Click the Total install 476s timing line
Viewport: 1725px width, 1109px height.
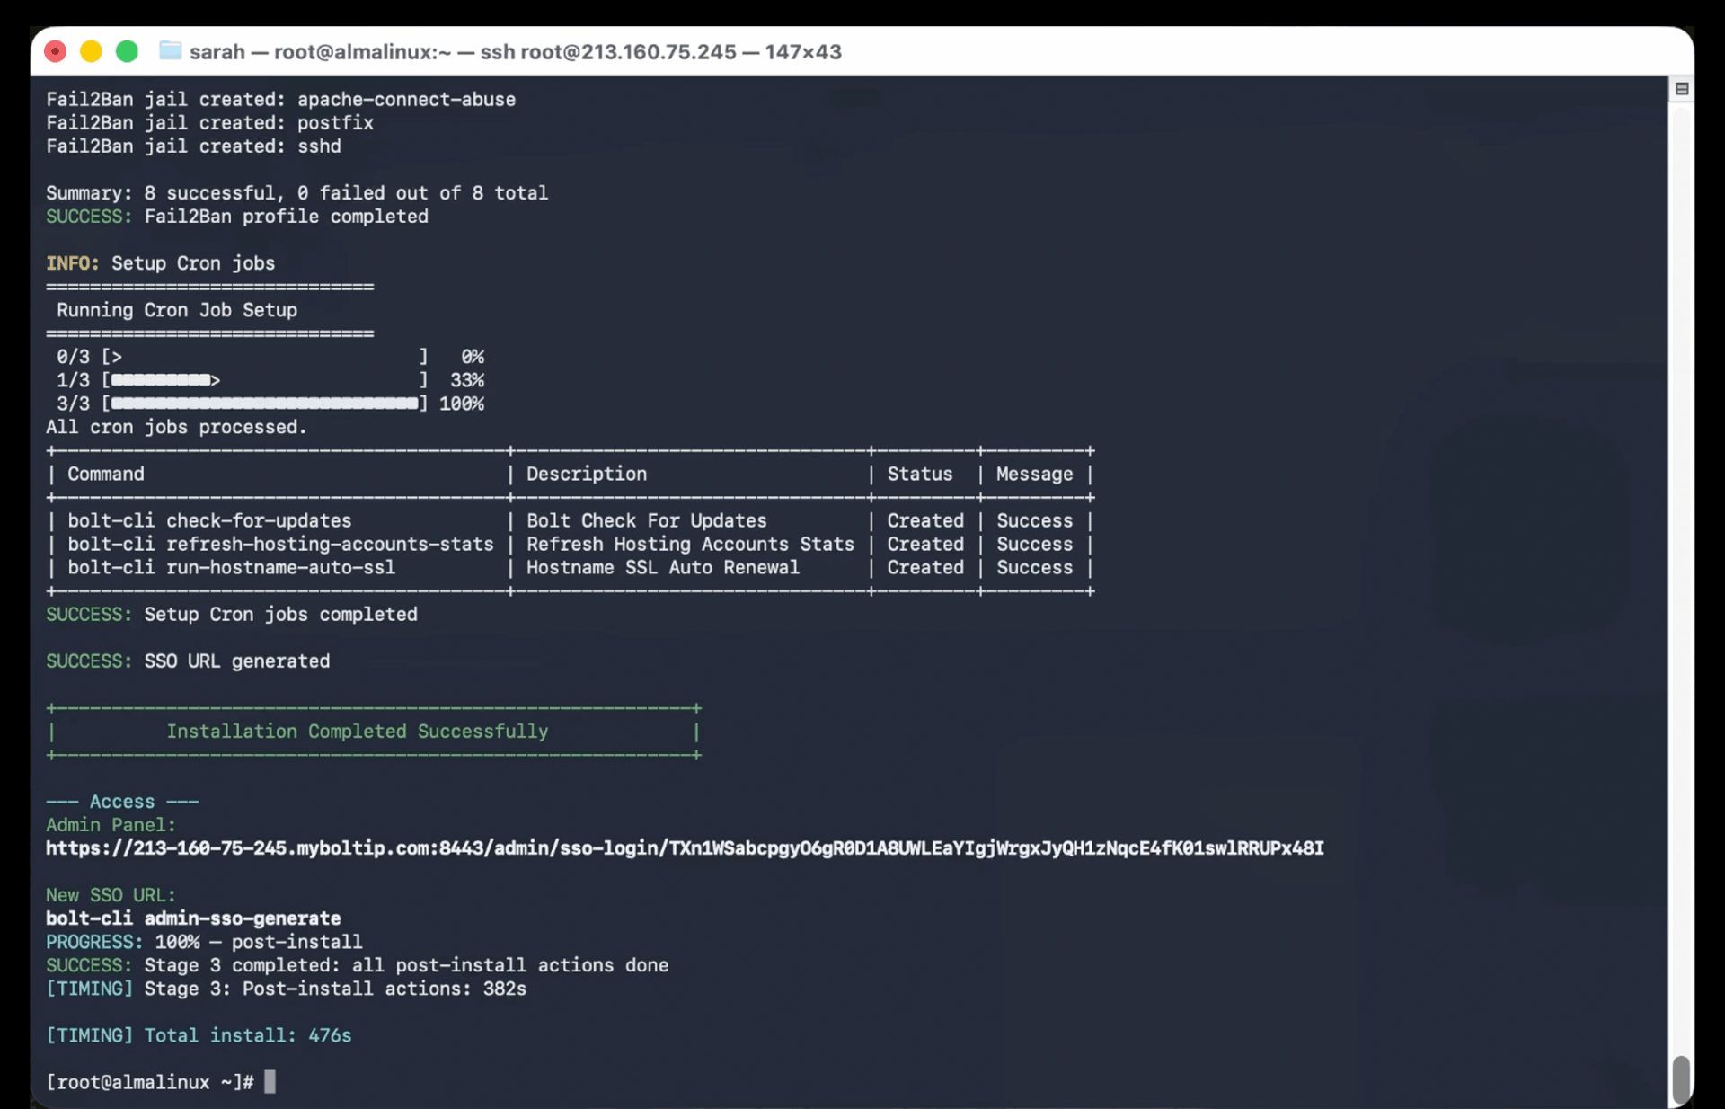tap(199, 1035)
